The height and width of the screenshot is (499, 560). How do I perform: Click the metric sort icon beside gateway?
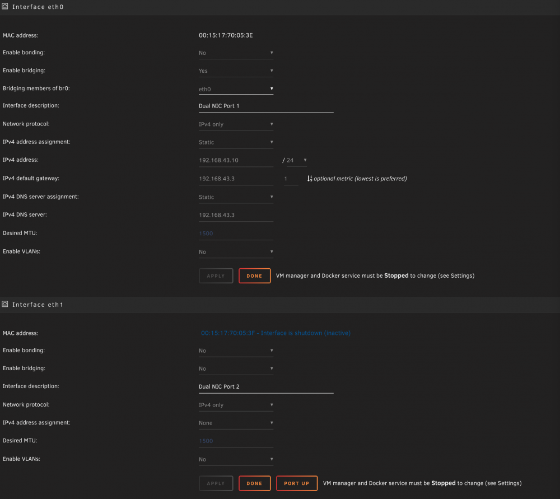point(310,178)
